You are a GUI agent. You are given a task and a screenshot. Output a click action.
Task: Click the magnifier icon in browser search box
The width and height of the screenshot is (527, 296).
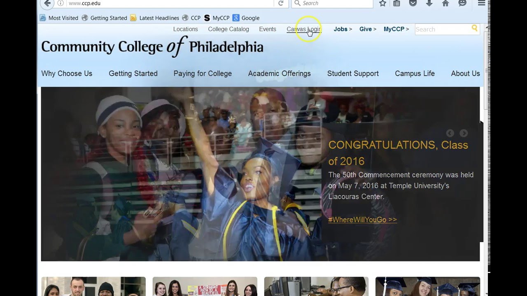298,3
